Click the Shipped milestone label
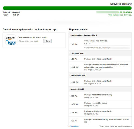This screenshot has width=134, height=129. coord(16,12)
